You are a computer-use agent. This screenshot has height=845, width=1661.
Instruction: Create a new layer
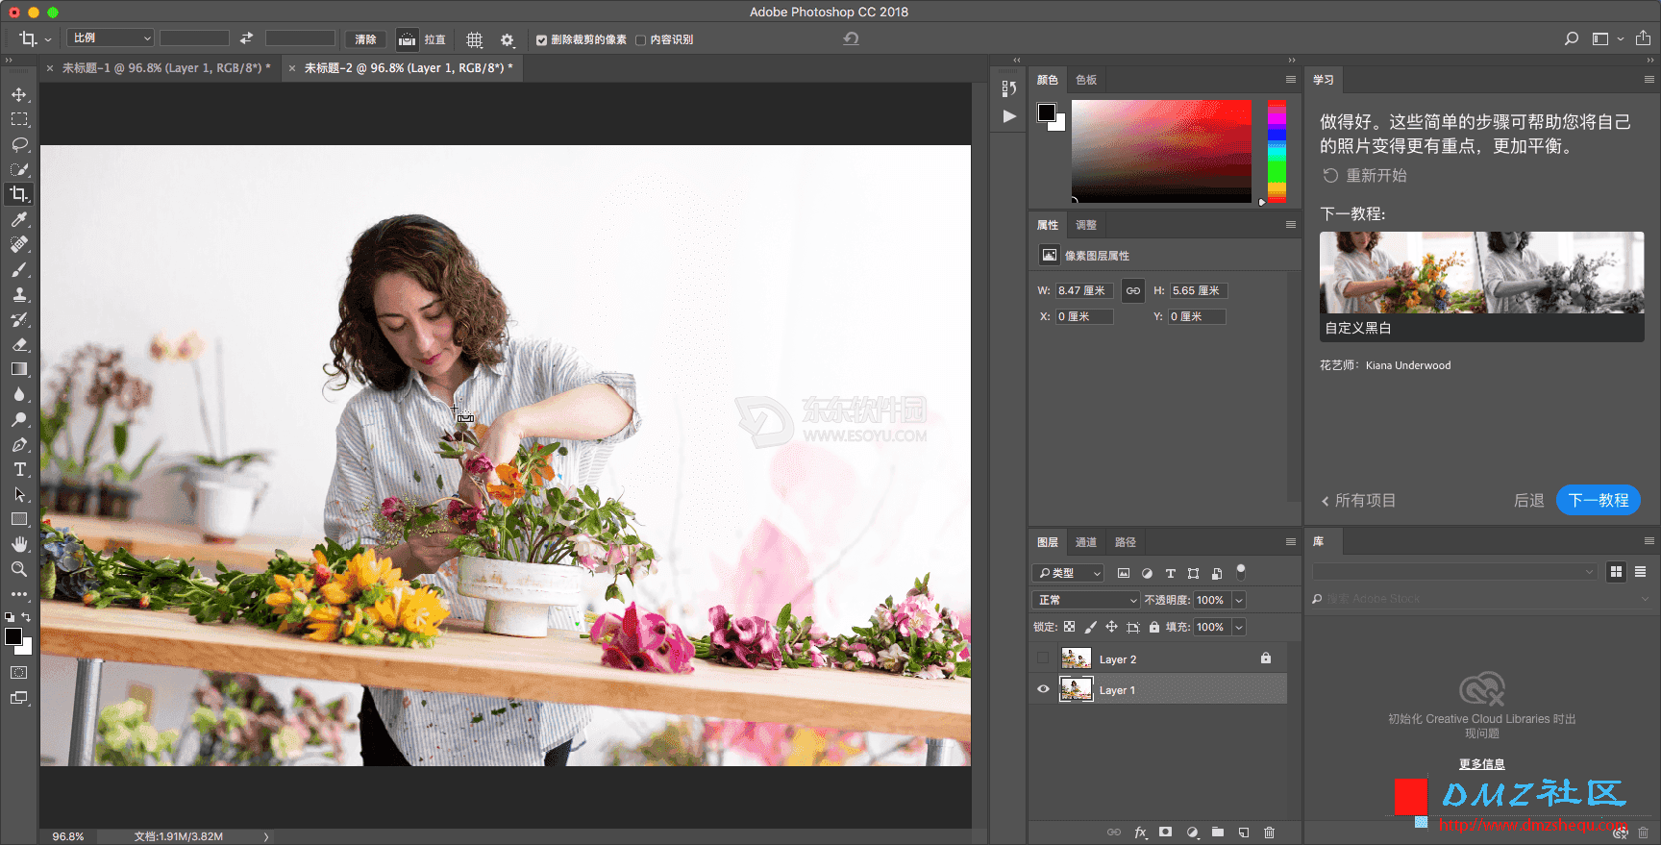[1244, 832]
